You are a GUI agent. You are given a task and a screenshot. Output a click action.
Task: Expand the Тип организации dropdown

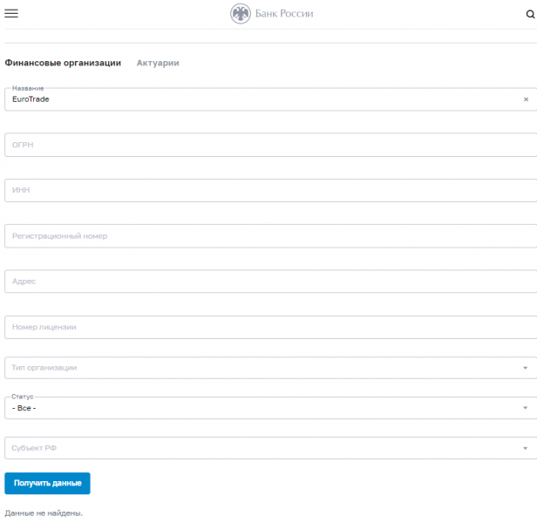tap(270, 368)
